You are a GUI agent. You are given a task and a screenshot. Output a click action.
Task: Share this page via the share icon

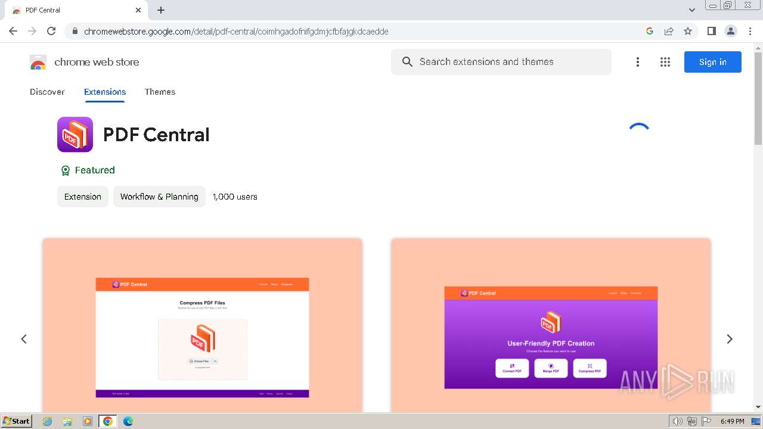click(x=669, y=31)
